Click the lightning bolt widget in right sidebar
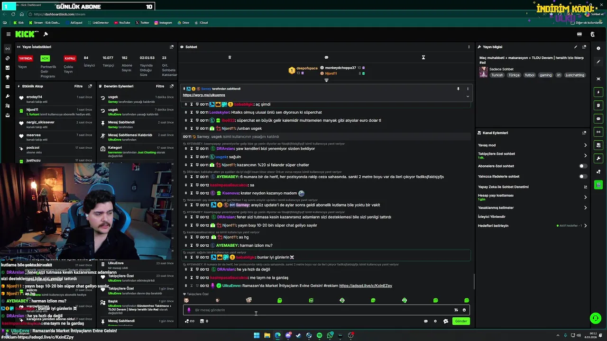This screenshot has height=341, width=607. (598, 92)
